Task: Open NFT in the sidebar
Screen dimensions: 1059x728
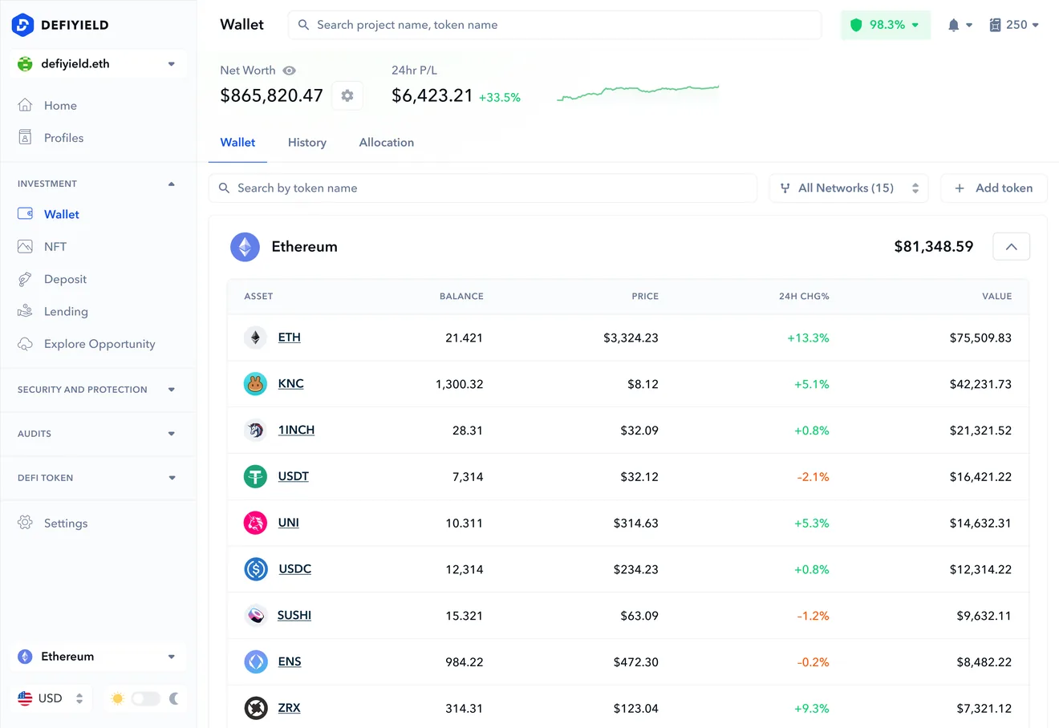Action: click(x=55, y=247)
